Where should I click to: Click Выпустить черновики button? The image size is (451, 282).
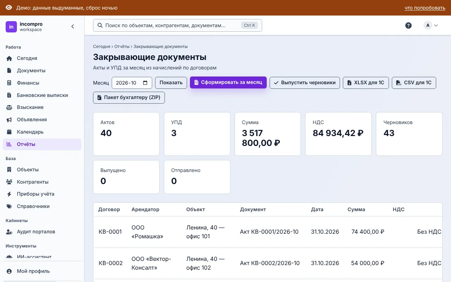(305, 83)
